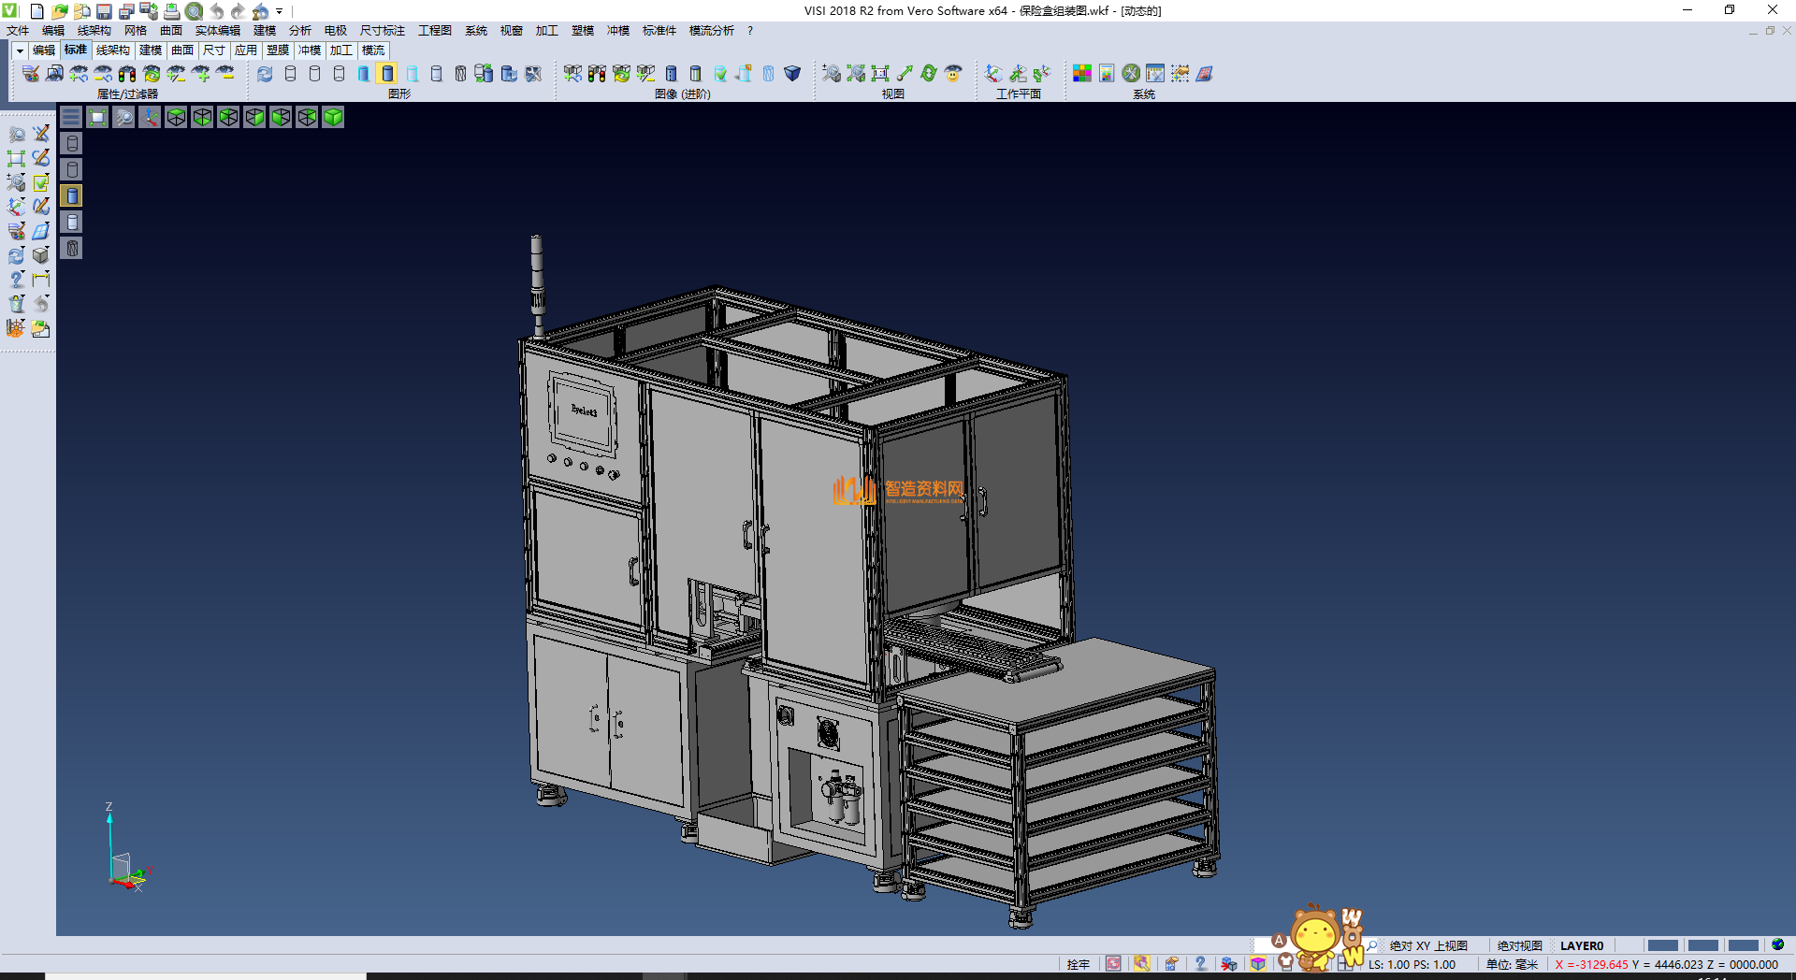Click the 绝对视图 status bar button
This screenshot has width=1796, height=980.
1519,945
